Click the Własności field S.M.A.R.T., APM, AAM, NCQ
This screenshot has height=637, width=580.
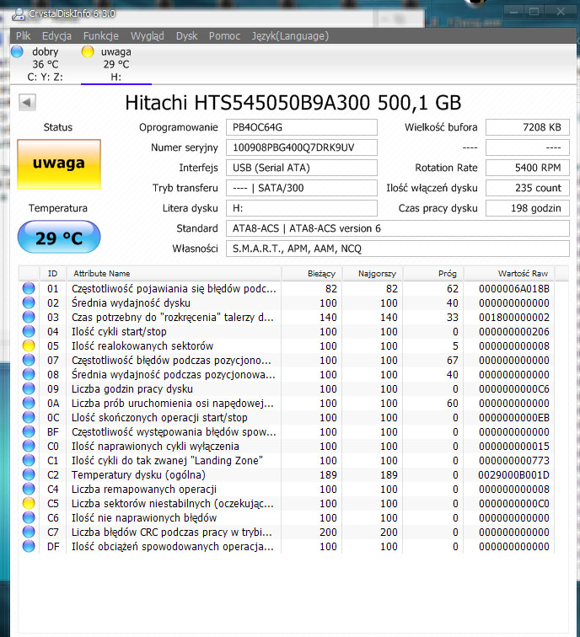[x=398, y=249]
